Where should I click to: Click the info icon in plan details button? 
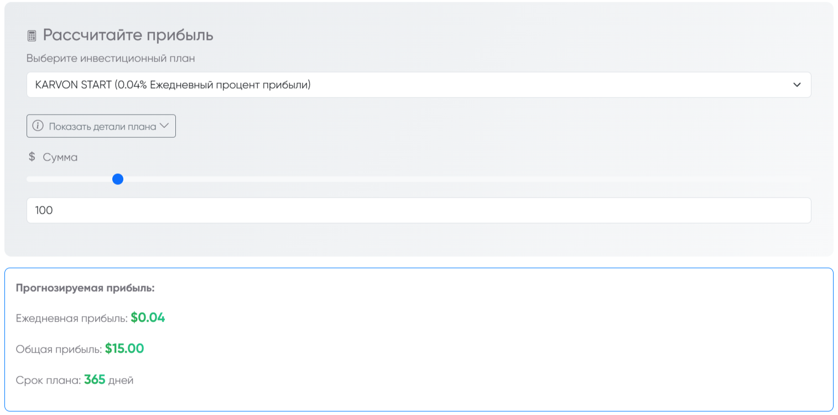(38, 126)
